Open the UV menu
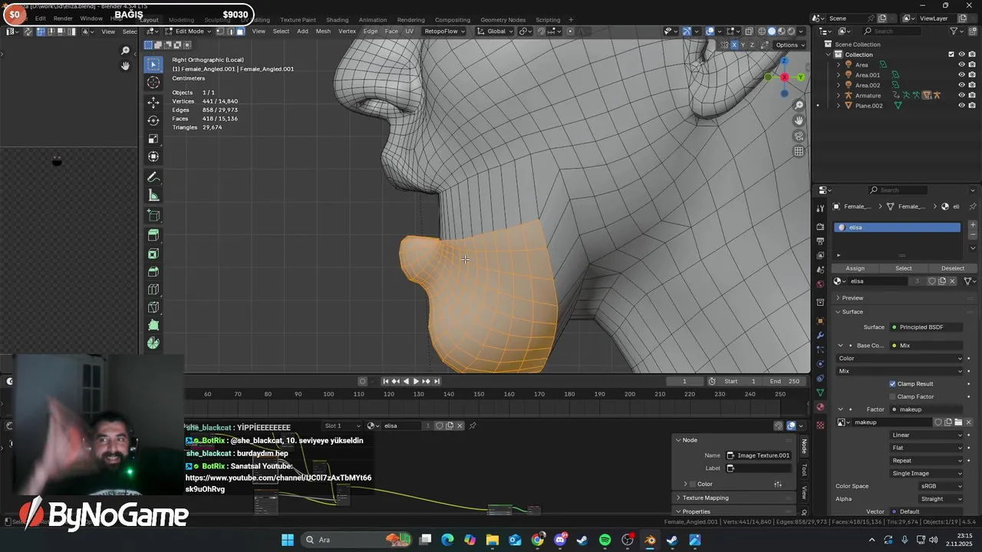This screenshot has height=552, width=982. pos(409,31)
